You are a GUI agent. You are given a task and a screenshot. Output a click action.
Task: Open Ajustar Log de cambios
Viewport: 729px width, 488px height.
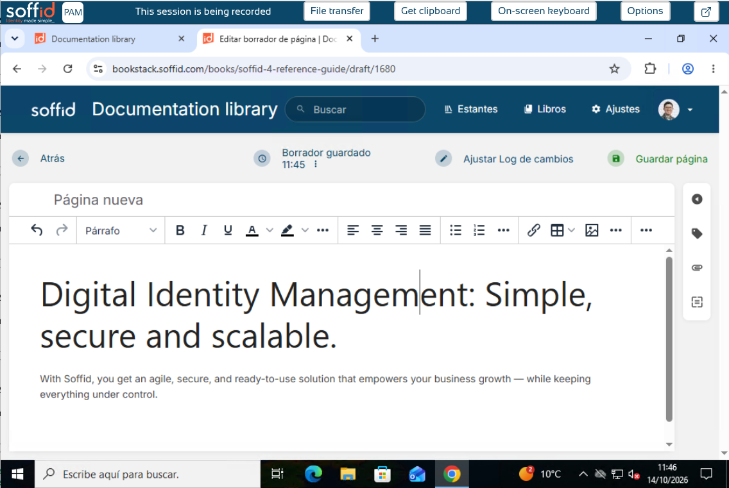[x=504, y=159]
